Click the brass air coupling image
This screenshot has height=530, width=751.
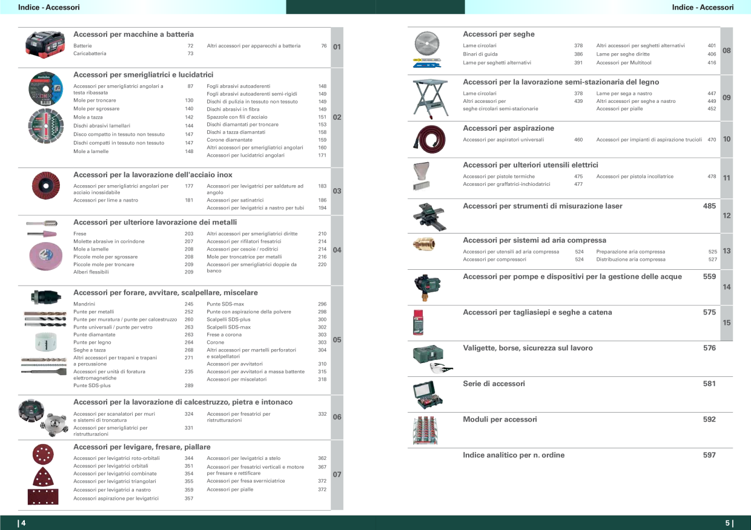click(423, 244)
